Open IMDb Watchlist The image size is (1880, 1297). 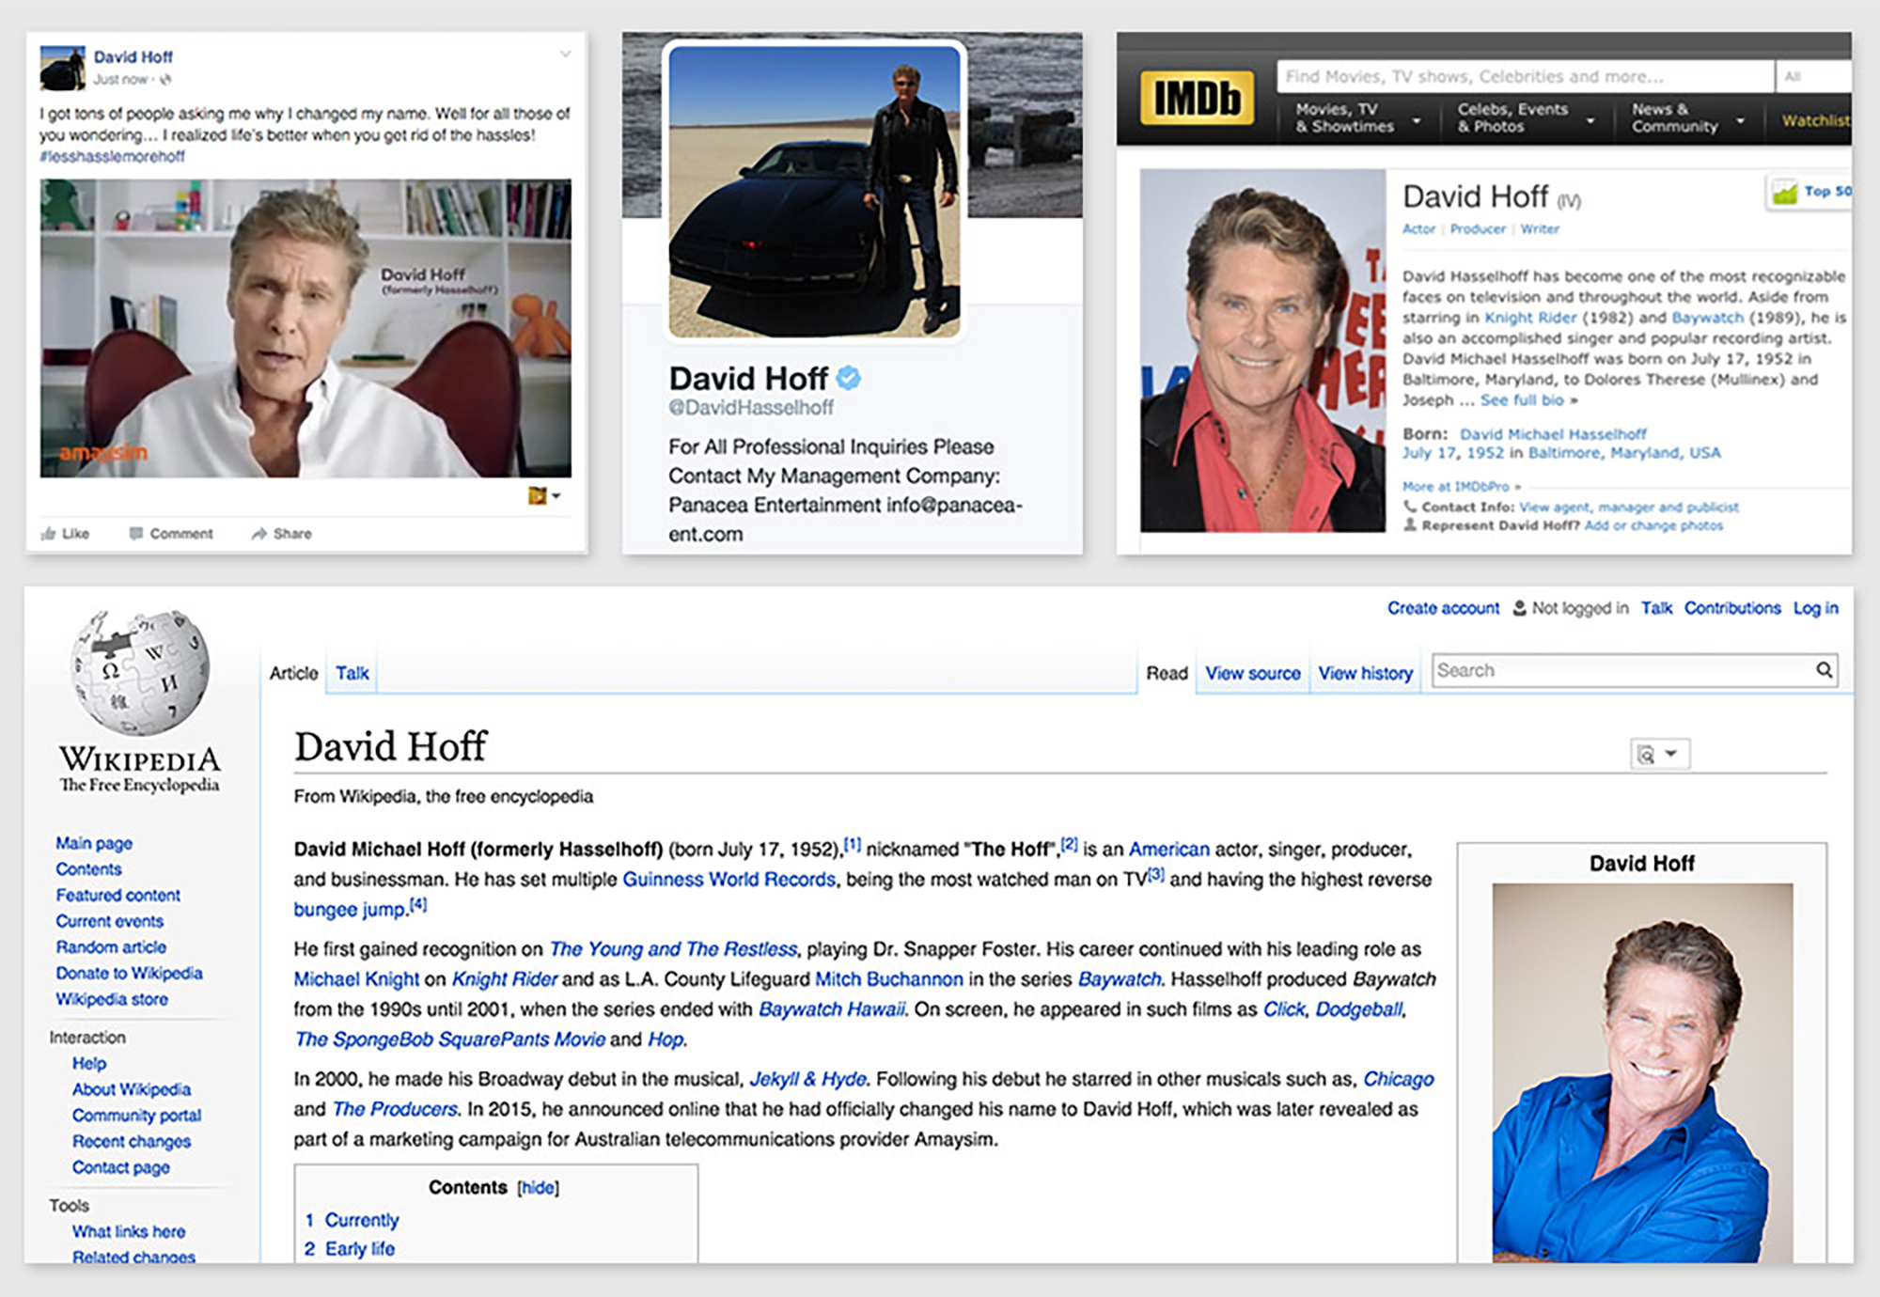pos(1816,120)
